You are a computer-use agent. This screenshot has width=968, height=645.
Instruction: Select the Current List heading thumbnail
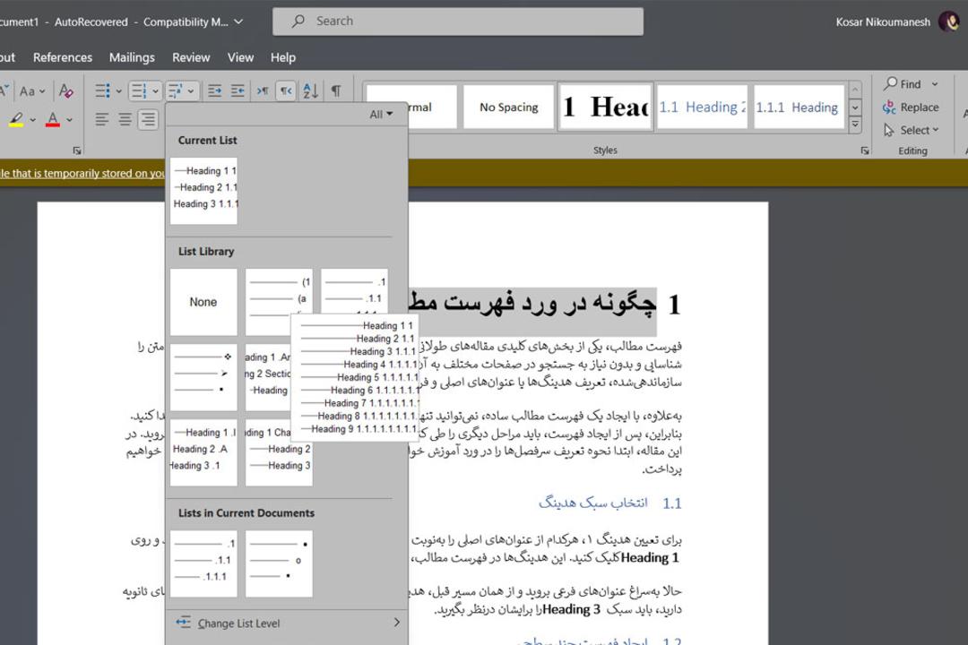pyautogui.click(x=203, y=191)
